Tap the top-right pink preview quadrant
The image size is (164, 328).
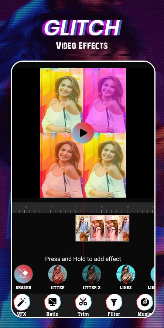tap(105, 100)
